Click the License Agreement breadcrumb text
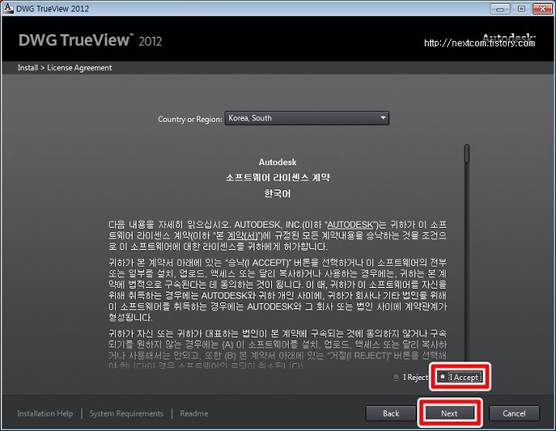The width and height of the screenshot is (556, 431). (x=80, y=68)
